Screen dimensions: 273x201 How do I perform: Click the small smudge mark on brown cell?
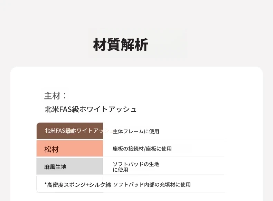point(71,132)
